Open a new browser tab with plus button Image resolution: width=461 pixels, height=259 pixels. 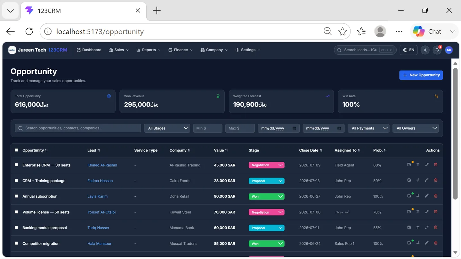click(157, 11)
